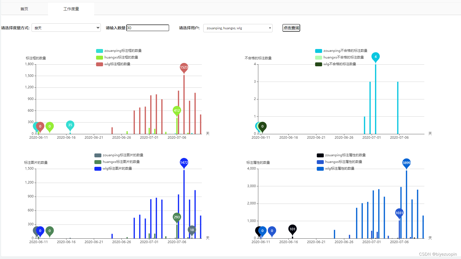Toggle wlg标注属性的数量 legend item
Screen dimensions: 461x259
pyautogui.click(x=336, y=168)
